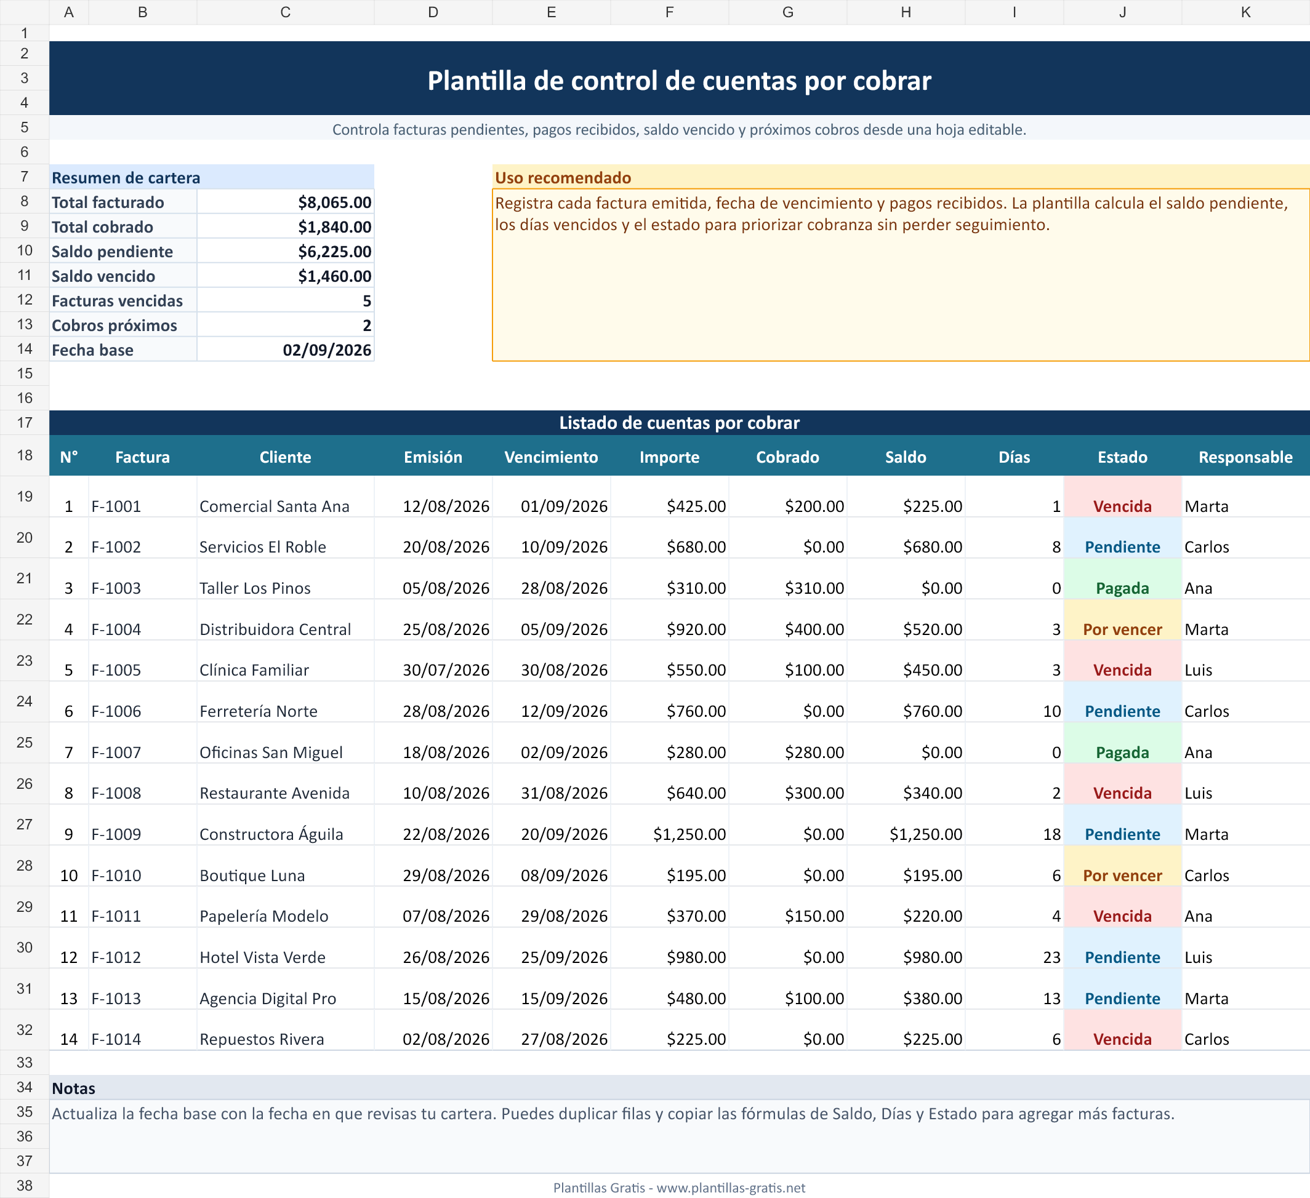Click the subtitle describing the template
This screenshot has height=1198, width=1310.
click(x=679, y=129)
